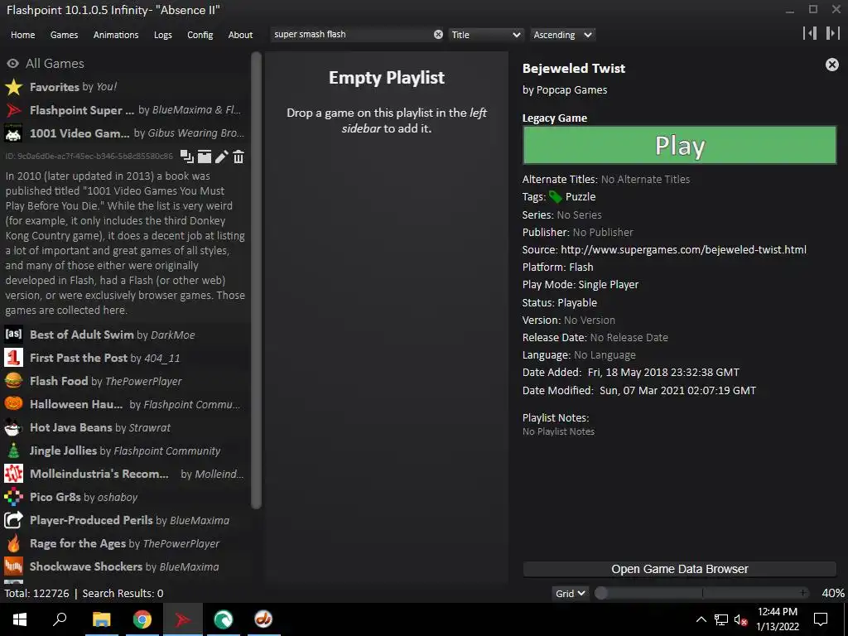Click Open Game Data Browser button
Image resolution: width=848 pixels, height=636 pixels.
point(680,569)
